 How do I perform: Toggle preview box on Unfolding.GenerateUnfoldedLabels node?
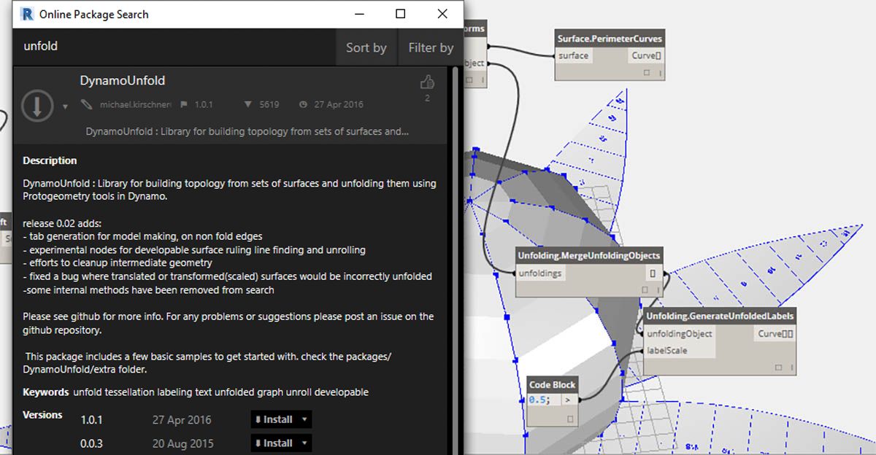click(x=778, y=368)
